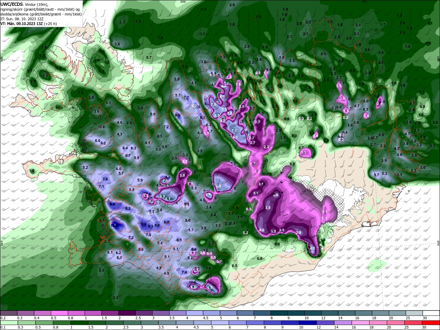Viewport: 440px width, 330px height.
Task: Pick the light purple swatch at rain value 14
Action: pyautogui.click(x=343, y=323)
